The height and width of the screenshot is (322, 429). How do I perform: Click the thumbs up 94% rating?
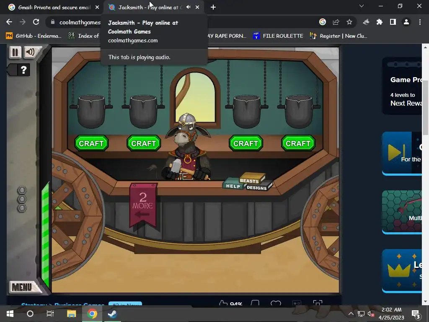tap(231, 303)
